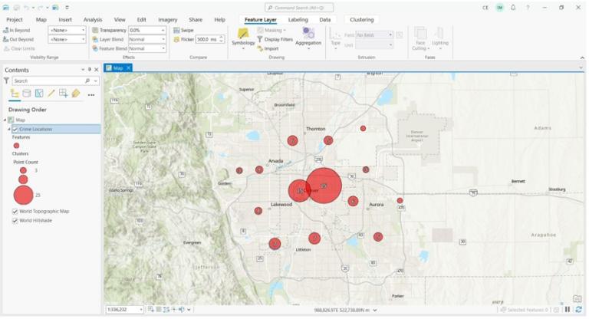Click the Flicker button

[x=184, y=39]
